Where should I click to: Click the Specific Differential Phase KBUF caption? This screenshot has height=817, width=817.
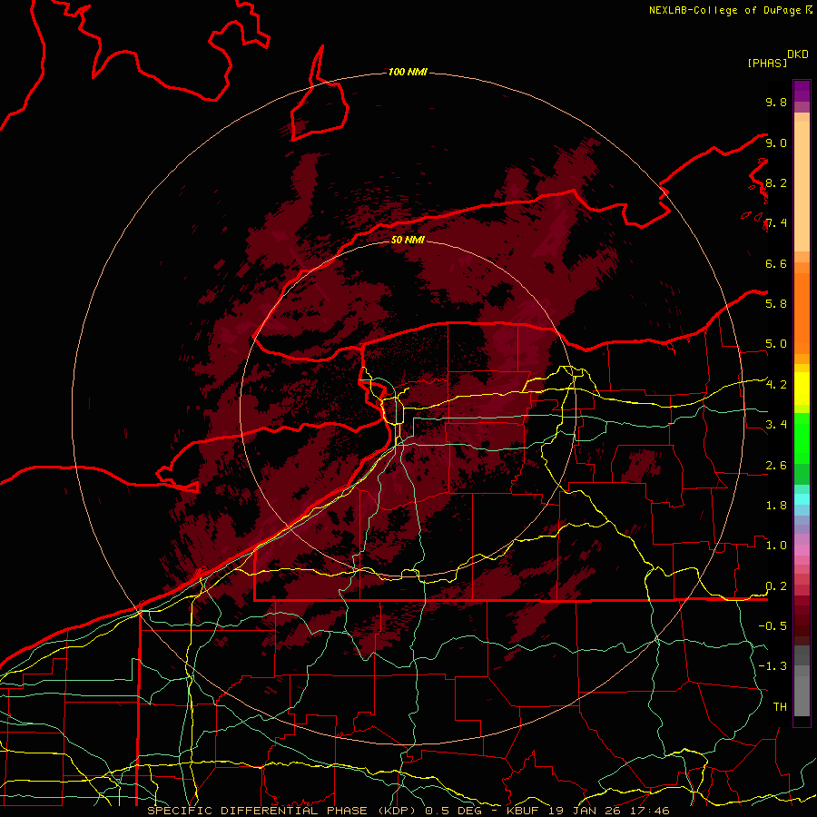click(408, 811)
